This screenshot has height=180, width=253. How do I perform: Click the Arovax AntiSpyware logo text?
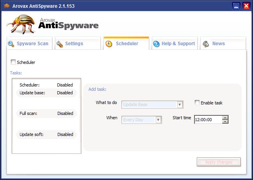[68, 24]
